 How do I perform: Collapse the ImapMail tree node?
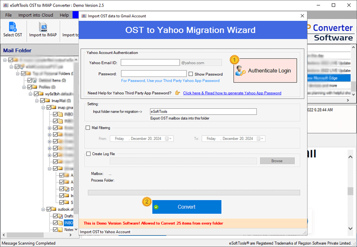point(37,100)
